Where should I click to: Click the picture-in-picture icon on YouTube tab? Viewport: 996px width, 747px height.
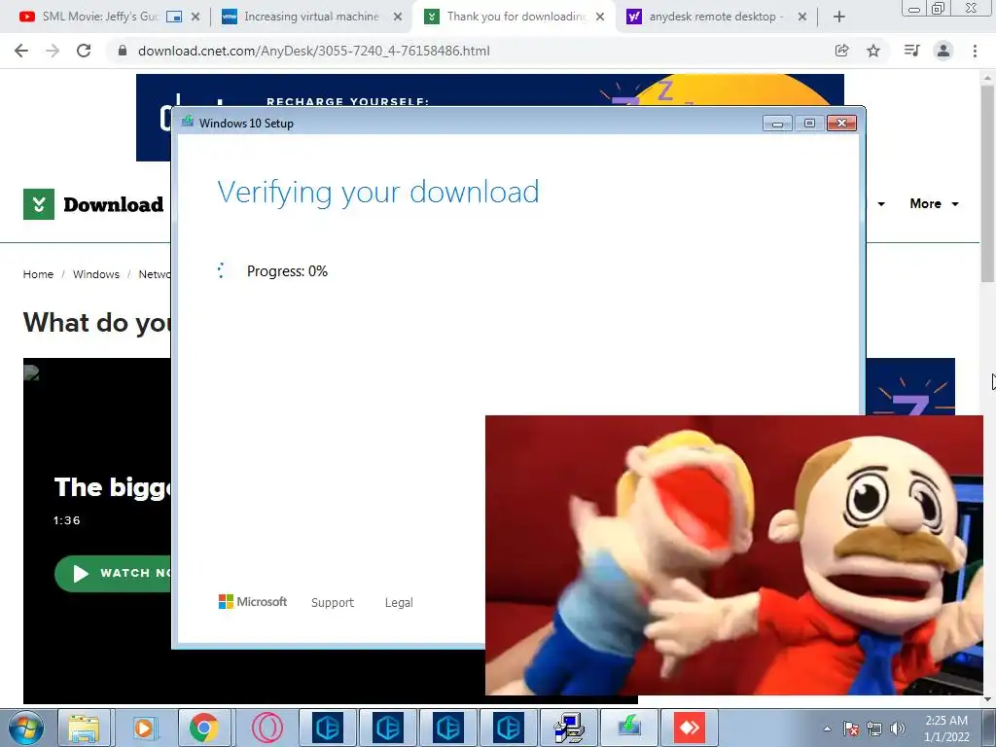[x=173, y=18]
